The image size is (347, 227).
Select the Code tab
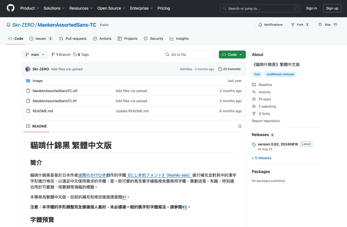tap(16, 39)
